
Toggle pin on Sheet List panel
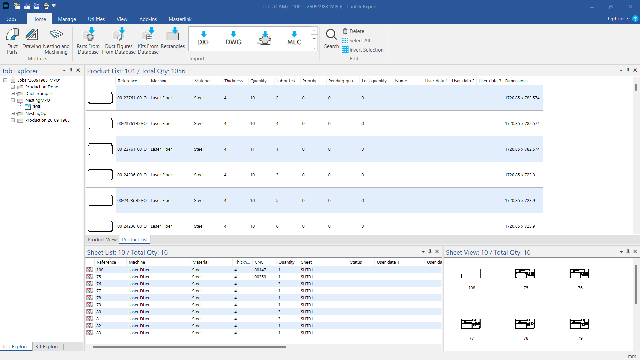[430, 252]
